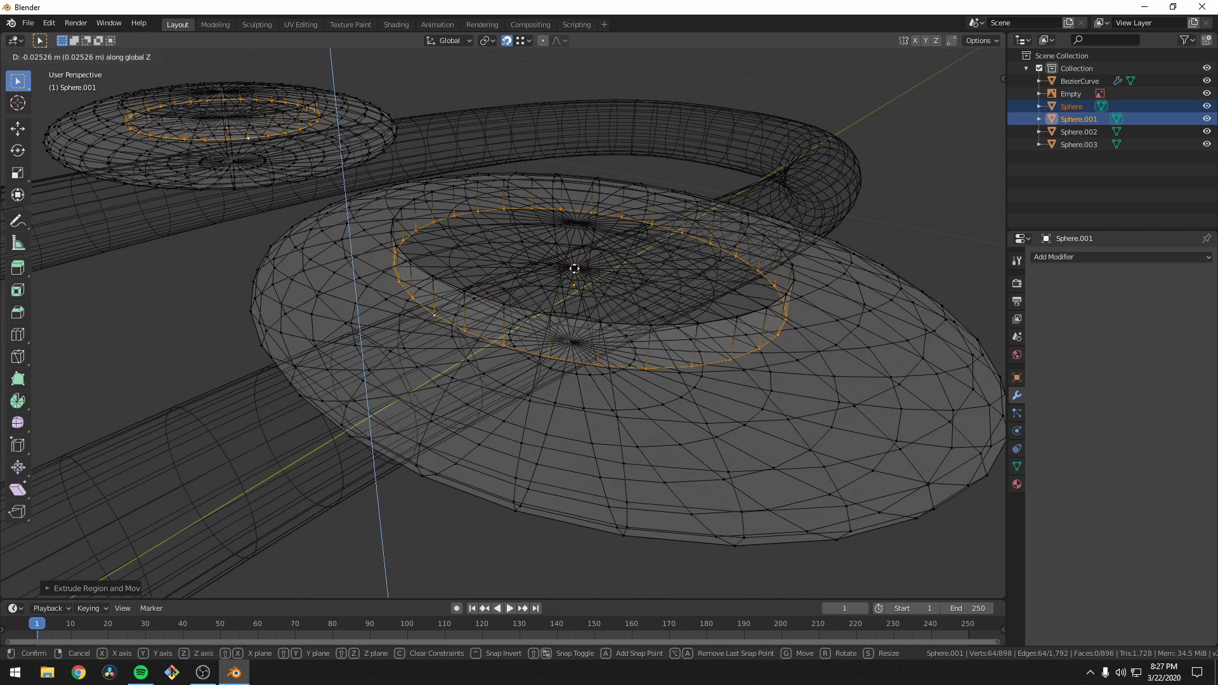Open the Material Properties tab
The height and width of the screenshot is (685, 1218).
[1016, 484]
